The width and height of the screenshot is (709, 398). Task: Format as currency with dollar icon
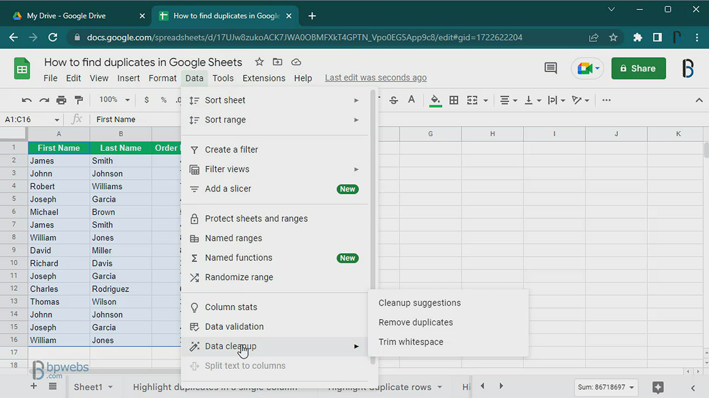click(x=147, y=100)
